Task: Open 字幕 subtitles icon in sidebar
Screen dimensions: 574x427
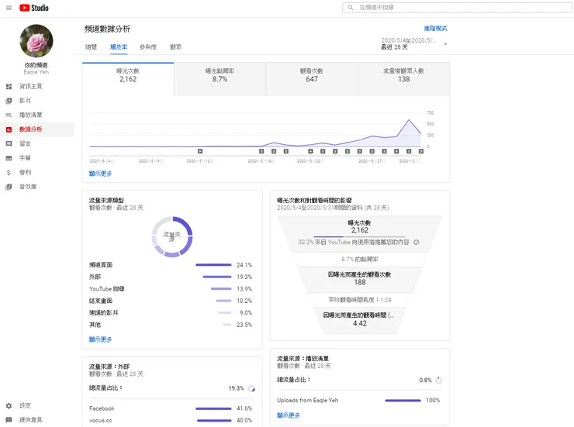Action: click(9, 158)
